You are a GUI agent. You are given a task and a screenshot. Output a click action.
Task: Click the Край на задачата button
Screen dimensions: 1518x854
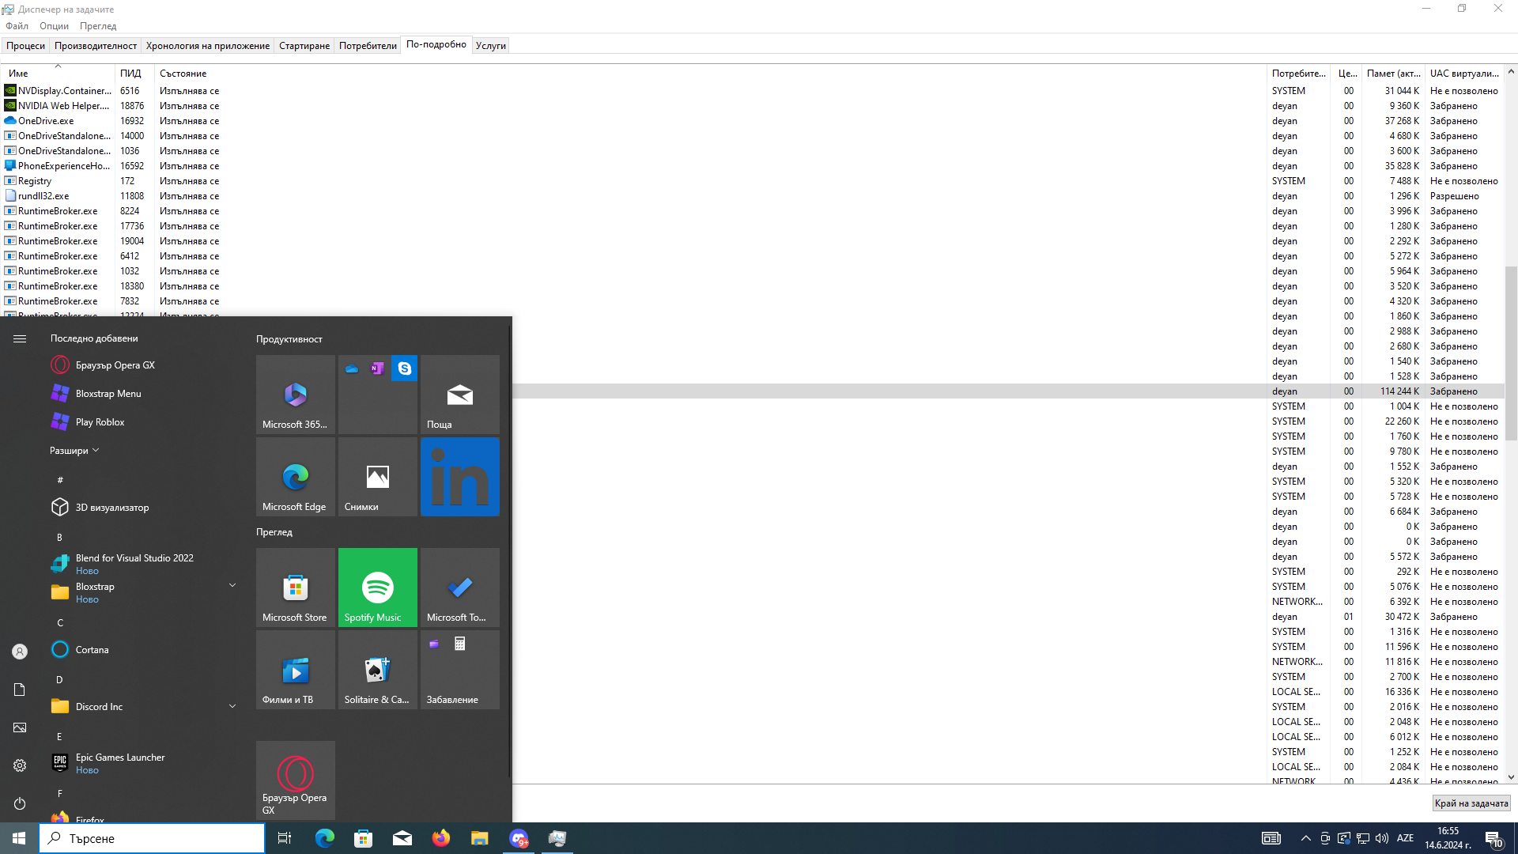coord(1471,803)
